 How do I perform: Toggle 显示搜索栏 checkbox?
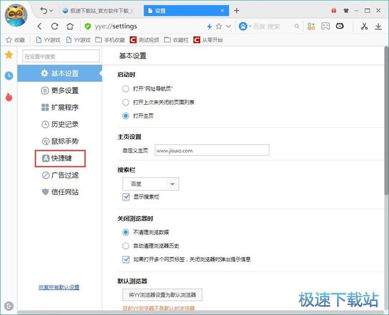tap(126, 197)
